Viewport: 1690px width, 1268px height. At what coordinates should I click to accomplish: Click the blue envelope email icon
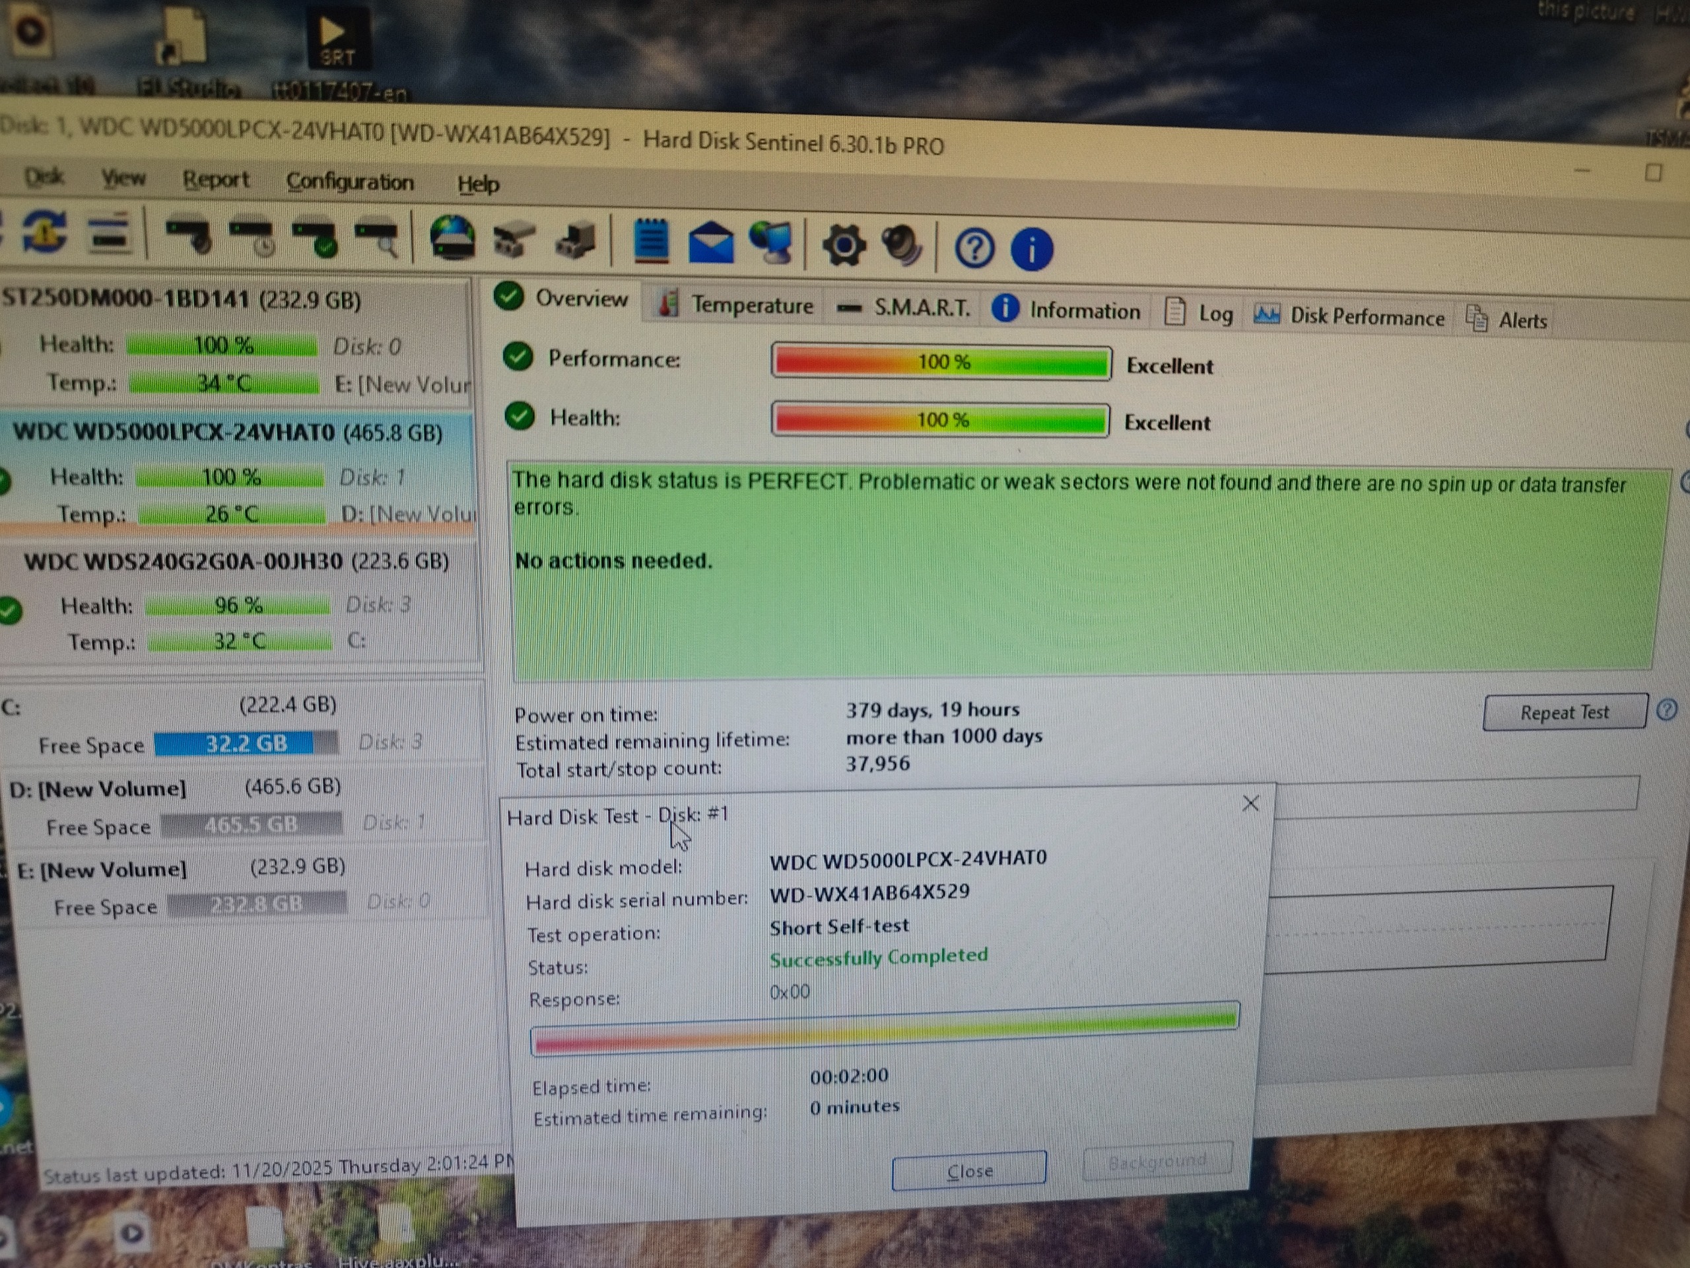(x=710, y=244)
